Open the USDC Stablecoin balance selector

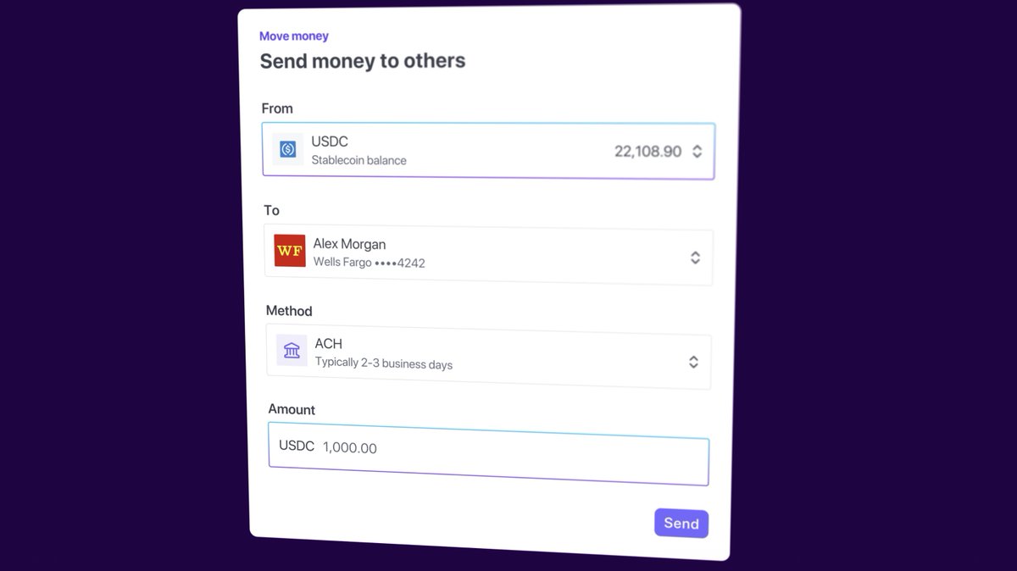[488, 150]
